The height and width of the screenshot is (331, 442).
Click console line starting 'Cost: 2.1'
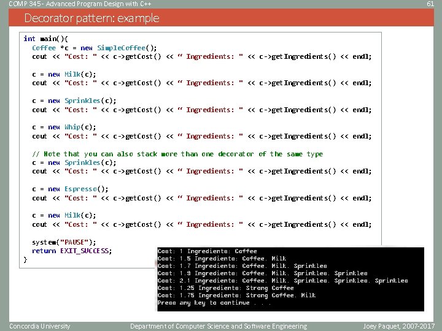point(283,280)
